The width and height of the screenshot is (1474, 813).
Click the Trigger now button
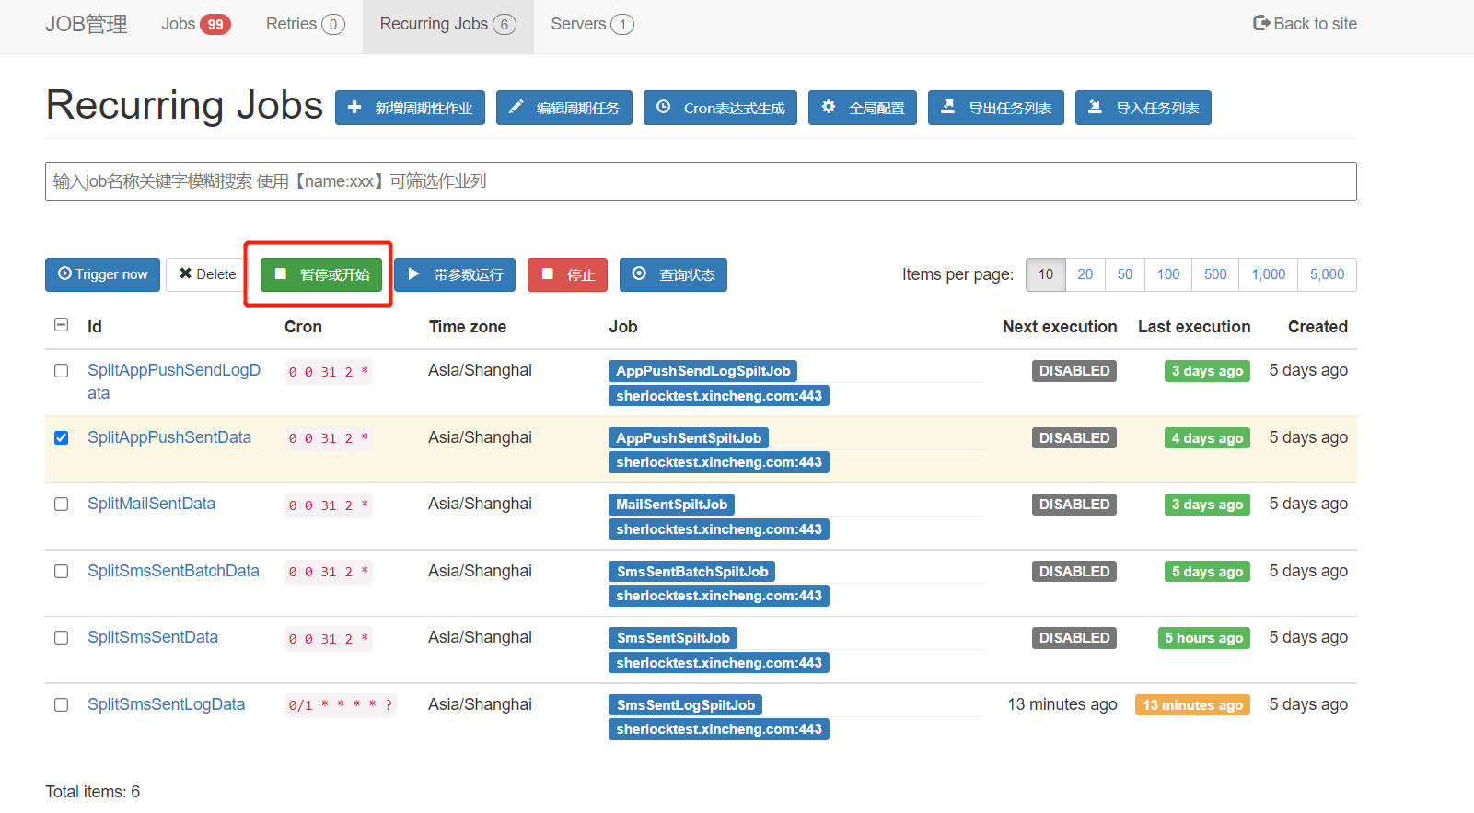point(102,274)
